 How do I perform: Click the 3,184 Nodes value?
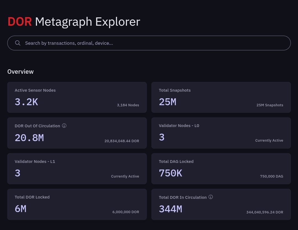tap(128, 105)
